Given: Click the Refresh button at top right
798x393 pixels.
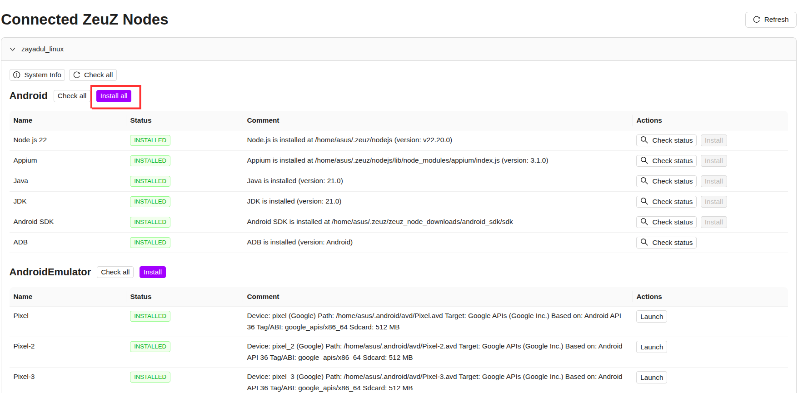Looking at the screenshot, I should click(770, 20).
